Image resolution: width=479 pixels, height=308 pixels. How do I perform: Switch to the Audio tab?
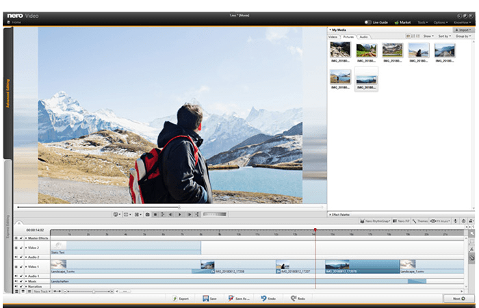(363, 37)
